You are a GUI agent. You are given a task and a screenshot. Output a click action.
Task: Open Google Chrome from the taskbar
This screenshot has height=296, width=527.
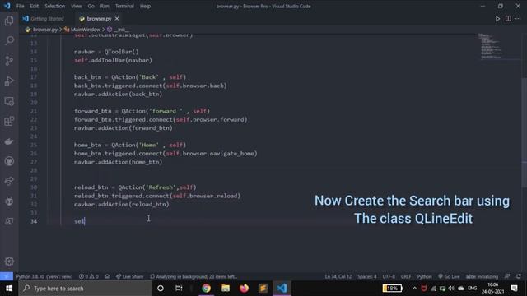coord(207,289)
